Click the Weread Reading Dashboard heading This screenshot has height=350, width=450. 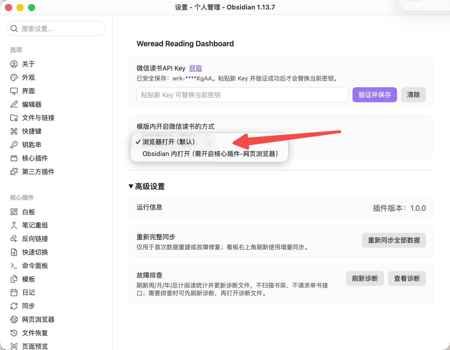coord(185,44)
